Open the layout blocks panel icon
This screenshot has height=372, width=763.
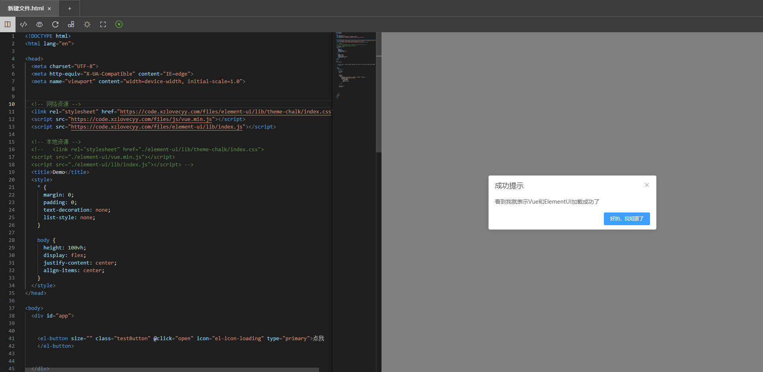pos(71,24)
